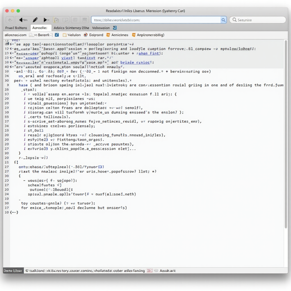The image size is (291, 291).
Task: Open the Aonicimes bookmark
Action: (117, 35)
